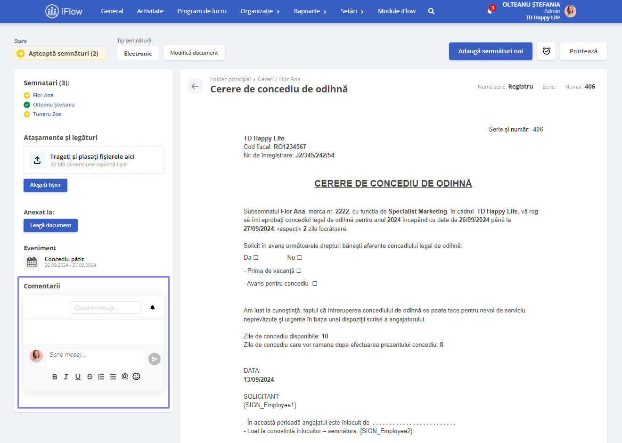Expand the Setări menu
622x443 pixels.
(x=352, y=11)
